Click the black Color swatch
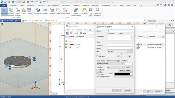 (122, 74)
